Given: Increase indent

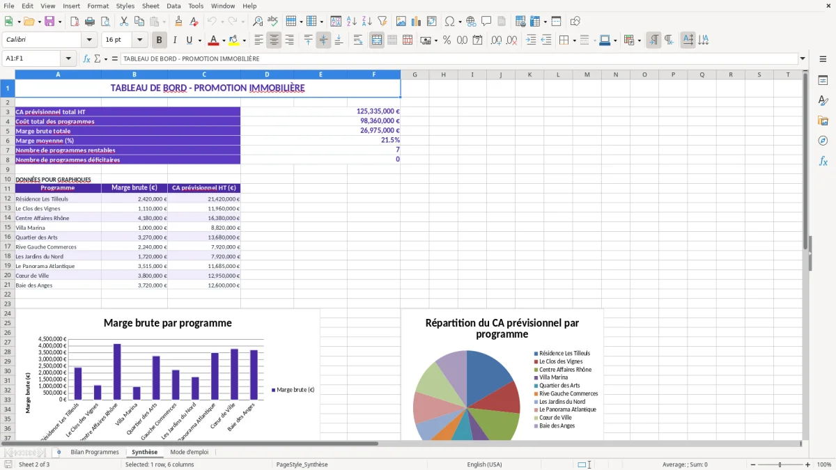Looking at the screenshot, I should point(531,40).
